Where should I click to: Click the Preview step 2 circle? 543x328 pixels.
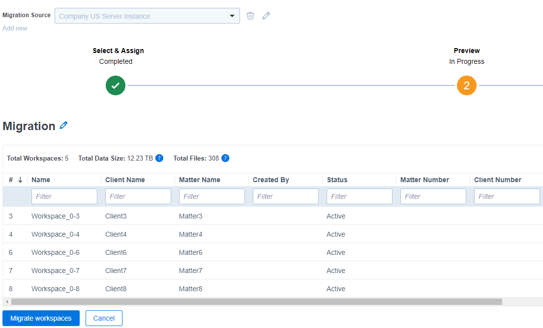pyautogui.click(x=466, y=85)
